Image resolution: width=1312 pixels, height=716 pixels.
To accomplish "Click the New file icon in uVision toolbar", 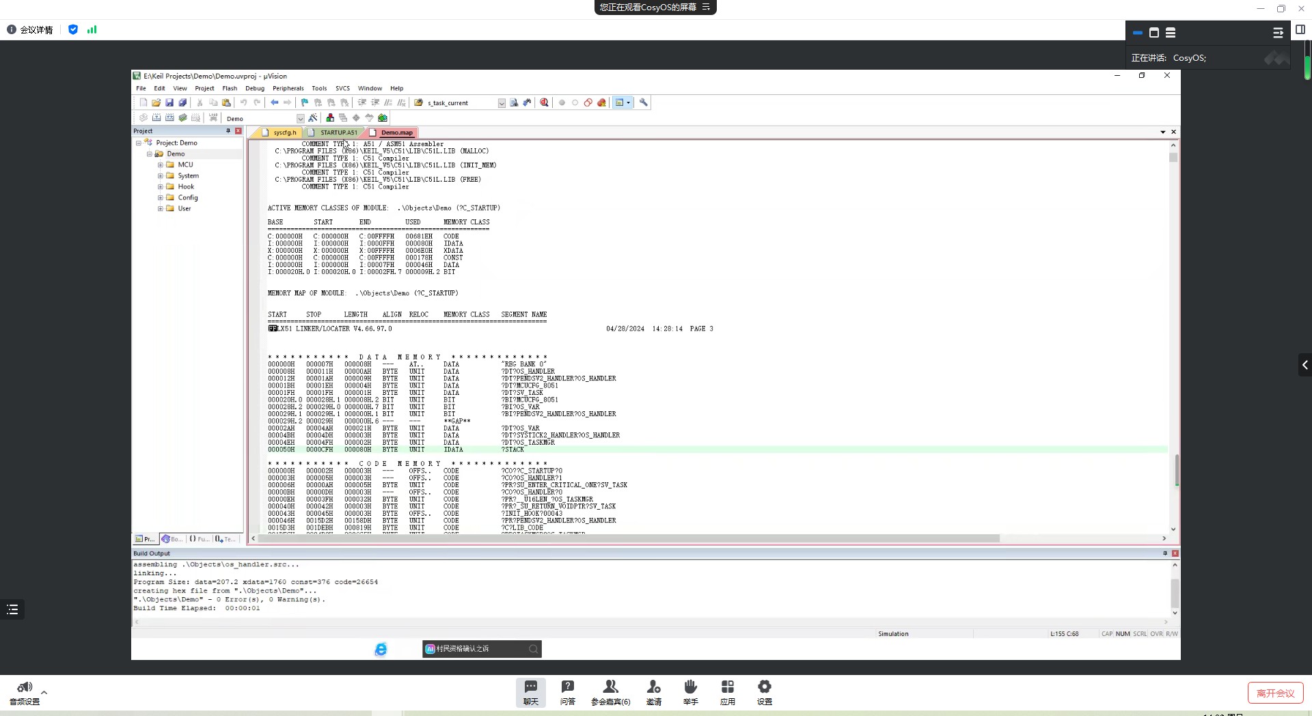I will tap(143, 102).
